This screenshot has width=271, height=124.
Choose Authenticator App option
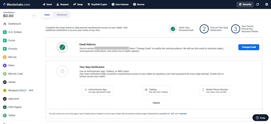[x=97, y=90]
